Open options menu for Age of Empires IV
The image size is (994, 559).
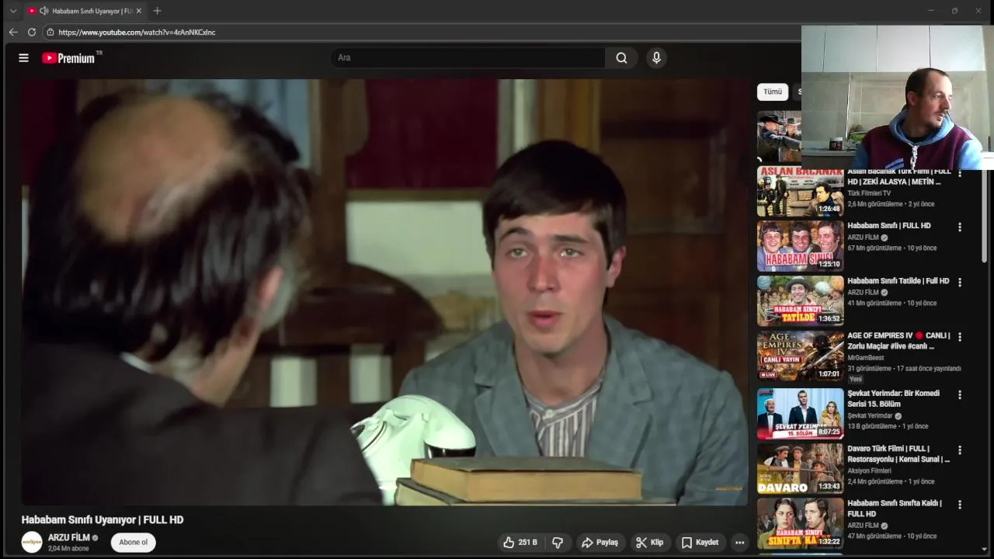960,337
